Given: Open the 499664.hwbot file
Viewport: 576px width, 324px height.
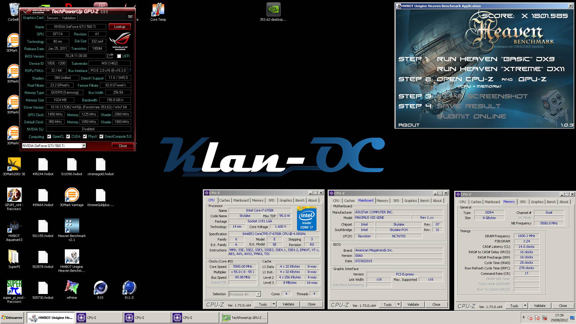Looking at the screenshot, I should [43, 197].
